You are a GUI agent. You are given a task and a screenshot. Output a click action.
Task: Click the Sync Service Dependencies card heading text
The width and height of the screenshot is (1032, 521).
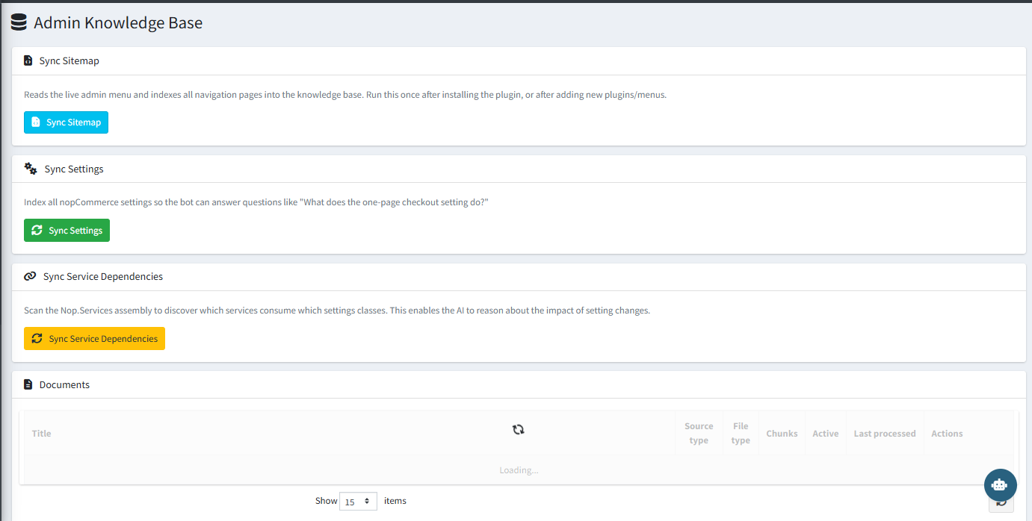103,276
